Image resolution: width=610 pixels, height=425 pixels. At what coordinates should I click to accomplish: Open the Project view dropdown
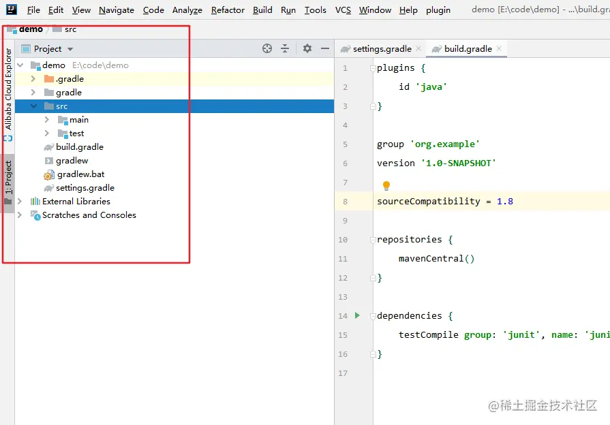click(x=70, y=49)
